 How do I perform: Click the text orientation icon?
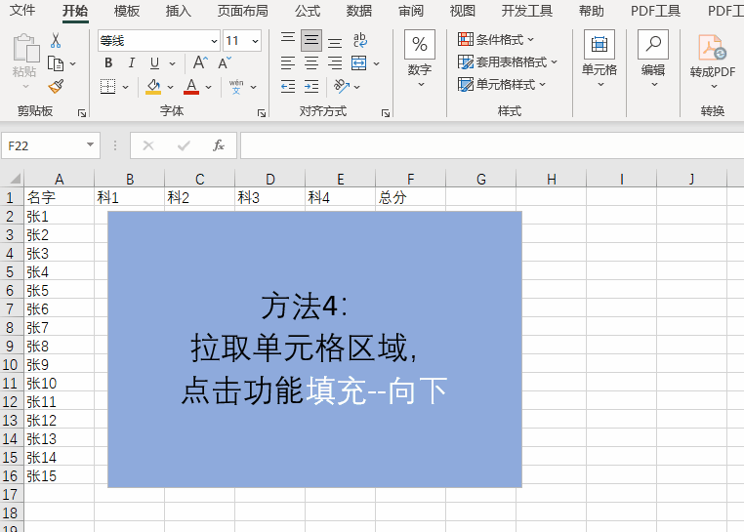pos(342,86)
